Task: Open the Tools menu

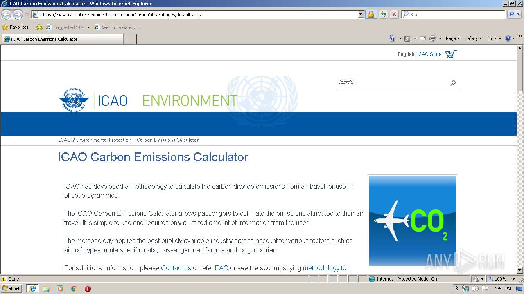Action: coord(494,38)
